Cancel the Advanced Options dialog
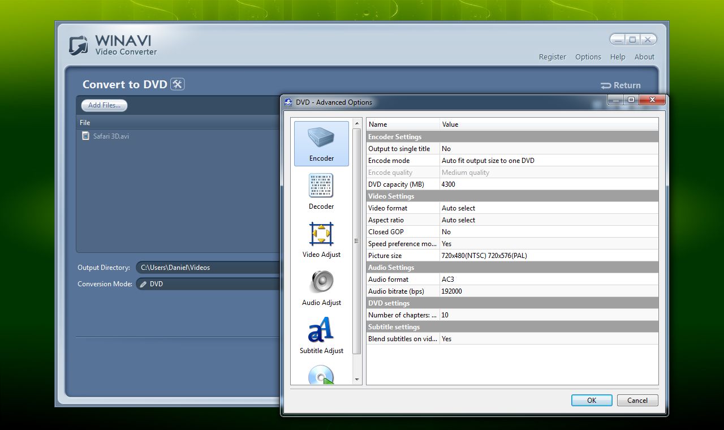This screenshot has height=430, width=724. click(637, 400)
